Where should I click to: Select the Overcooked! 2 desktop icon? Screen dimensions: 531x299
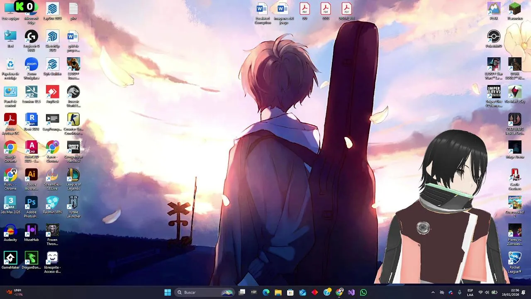pyautogui.click(x=515, y=207)
